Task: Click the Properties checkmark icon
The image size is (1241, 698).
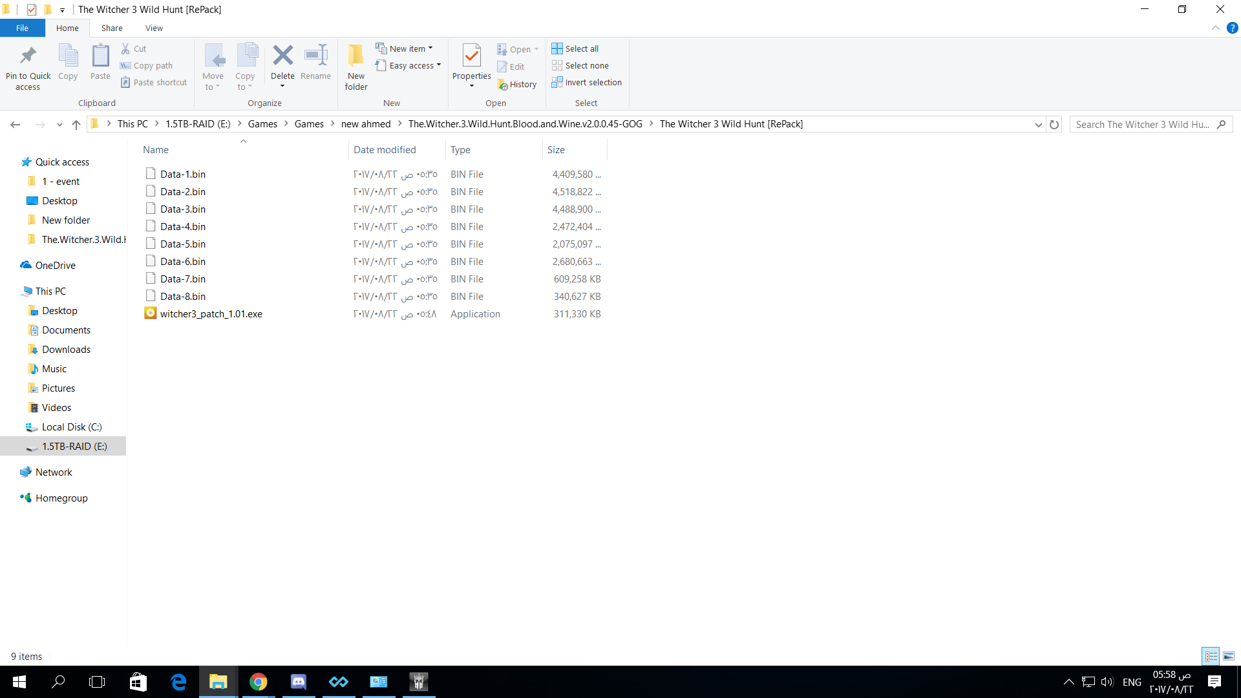Action: point(472,56)
